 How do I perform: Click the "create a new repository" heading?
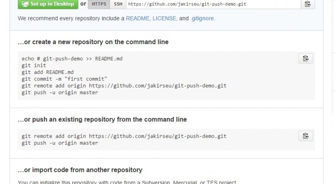point(93,42)
